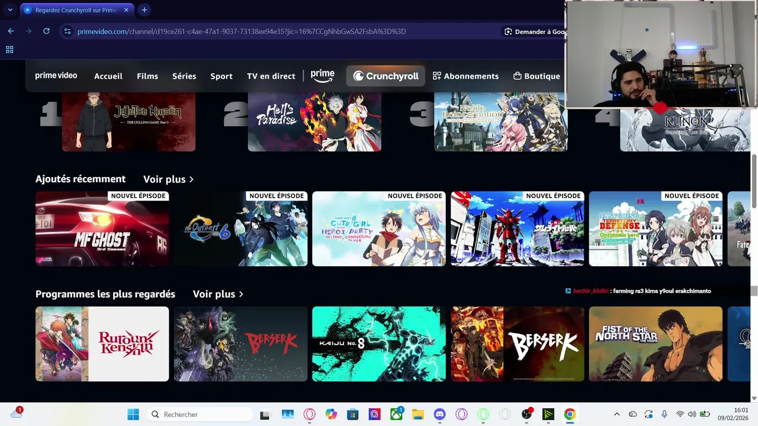The width and height of the screenshot is (758, 426).
Task: Click bechir_khdiri chat username overlay
Action: pyautogui.click(x=590, y=291)
